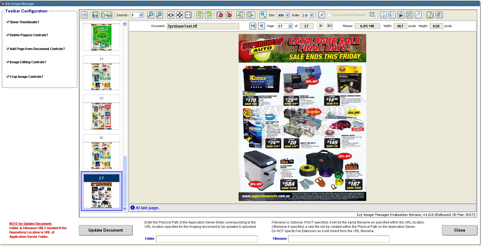This screenshot has height=247, width=481.
Task: Click the Print document icon
Action: point(85,15)
